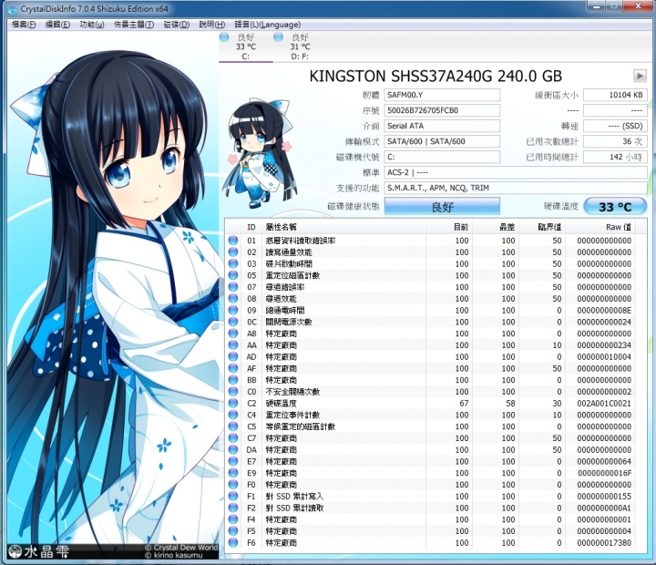
Task: Click the serial number field 50026B726705FCB0
Action: coord(442,110)
